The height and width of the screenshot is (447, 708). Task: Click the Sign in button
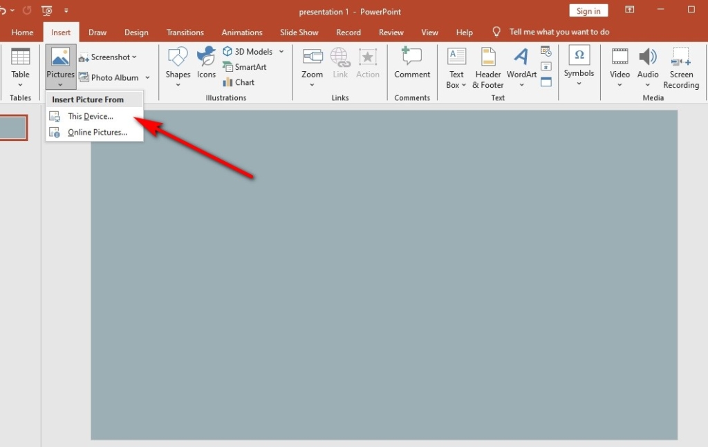[x=588, y=10]
